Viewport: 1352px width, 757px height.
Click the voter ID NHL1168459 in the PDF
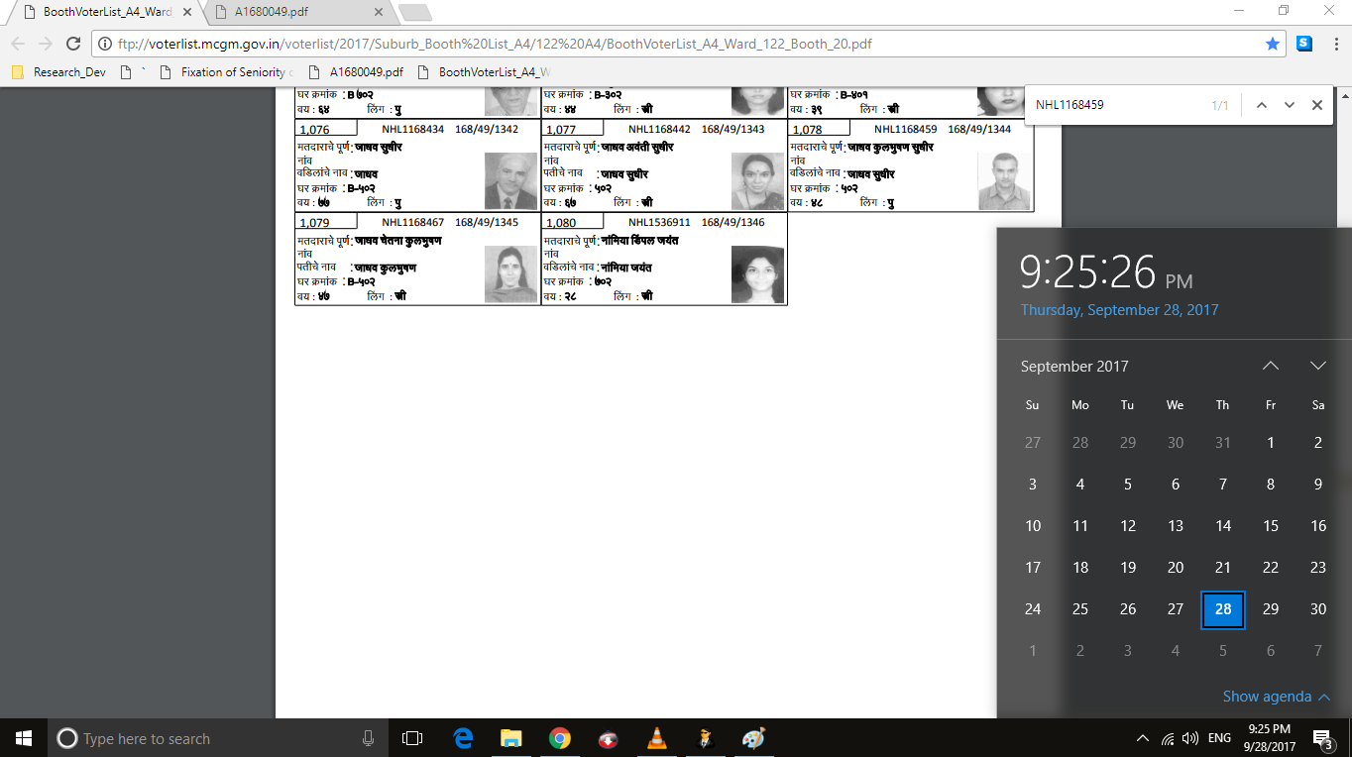click(x=905, y=129)
